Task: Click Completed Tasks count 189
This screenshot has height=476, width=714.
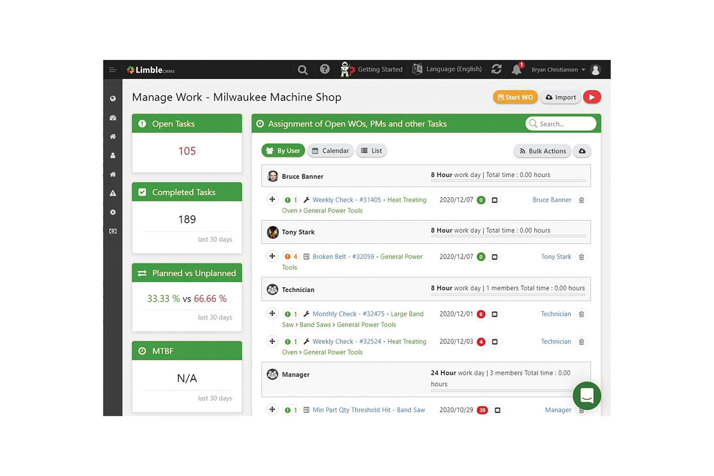Action: coord(187,219)
